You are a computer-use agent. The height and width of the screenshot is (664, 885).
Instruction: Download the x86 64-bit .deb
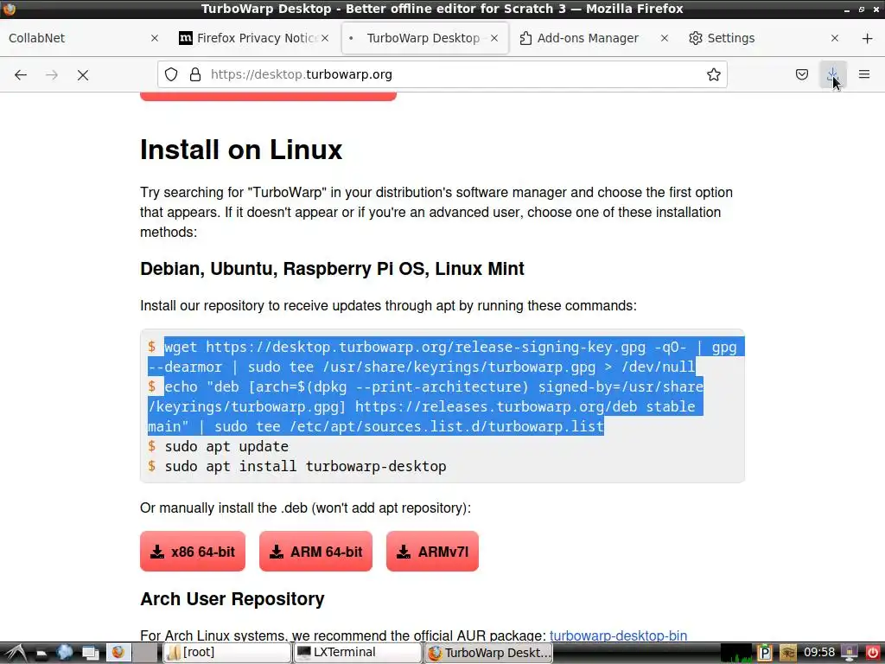coord(193,551)
